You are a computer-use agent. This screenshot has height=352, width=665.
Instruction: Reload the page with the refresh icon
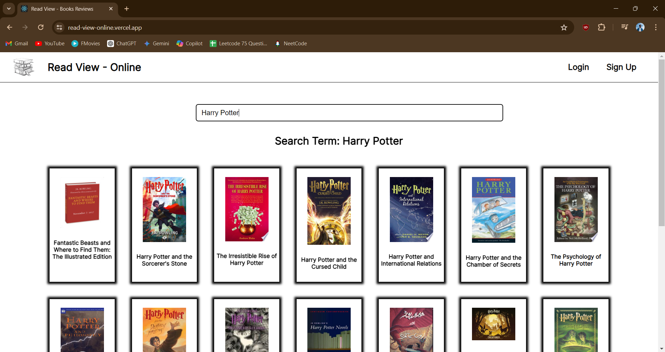(41, 27)
